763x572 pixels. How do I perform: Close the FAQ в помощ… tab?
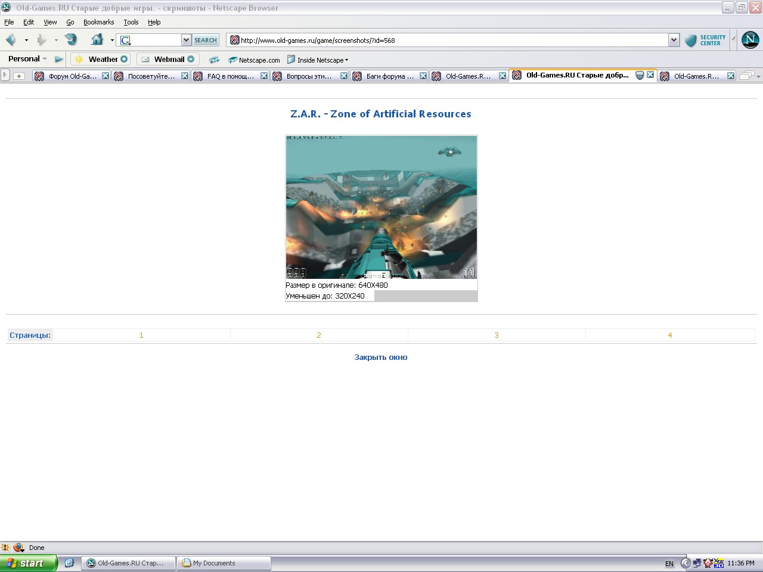point(264,76)
